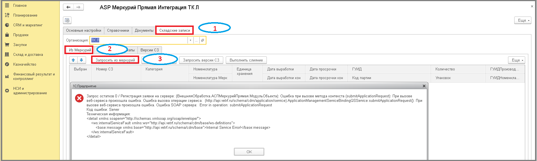Switch to Основные настройки tab

pos(84,30)
